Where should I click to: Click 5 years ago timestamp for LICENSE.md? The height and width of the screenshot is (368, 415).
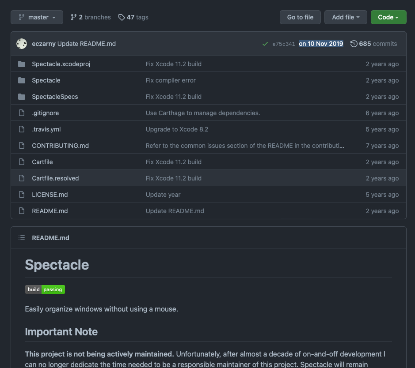point(382,195)
